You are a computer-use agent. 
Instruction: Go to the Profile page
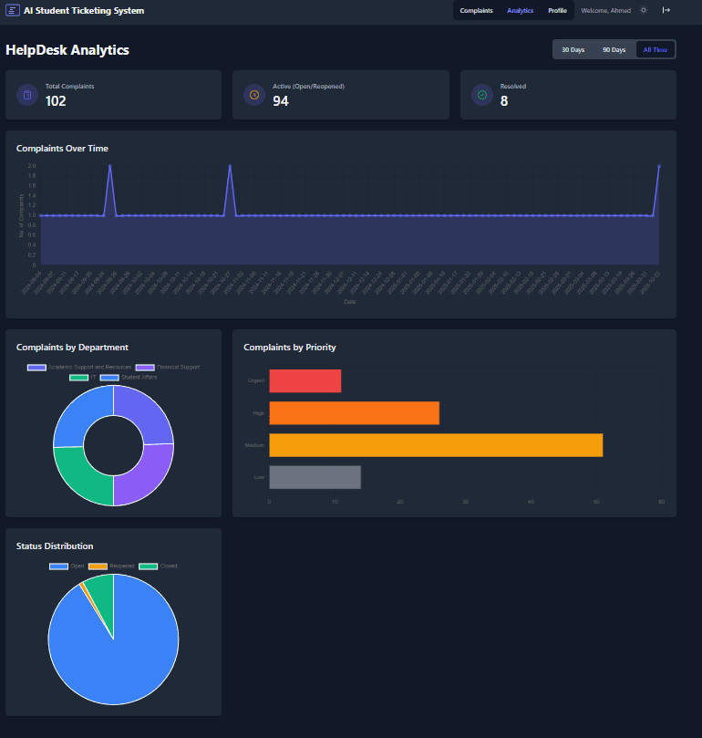pos(557,11)
